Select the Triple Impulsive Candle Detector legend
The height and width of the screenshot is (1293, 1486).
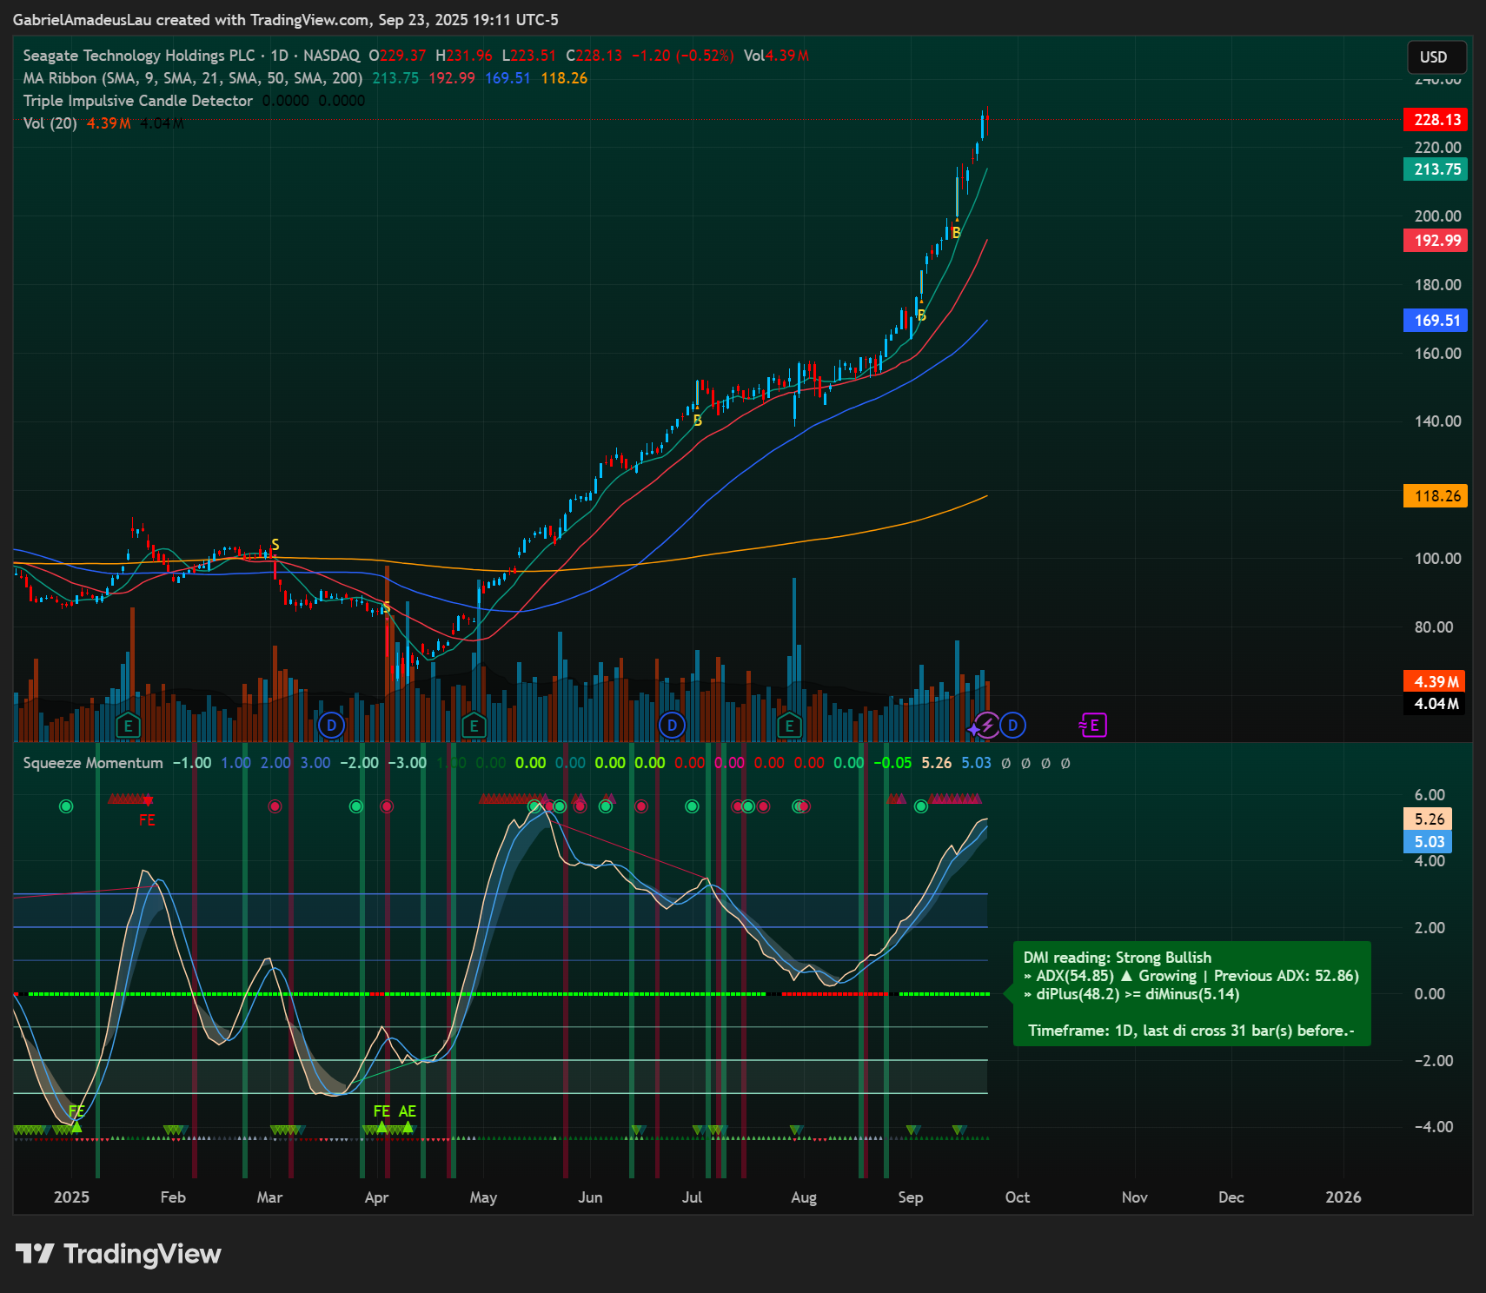(x=137, y=101)
